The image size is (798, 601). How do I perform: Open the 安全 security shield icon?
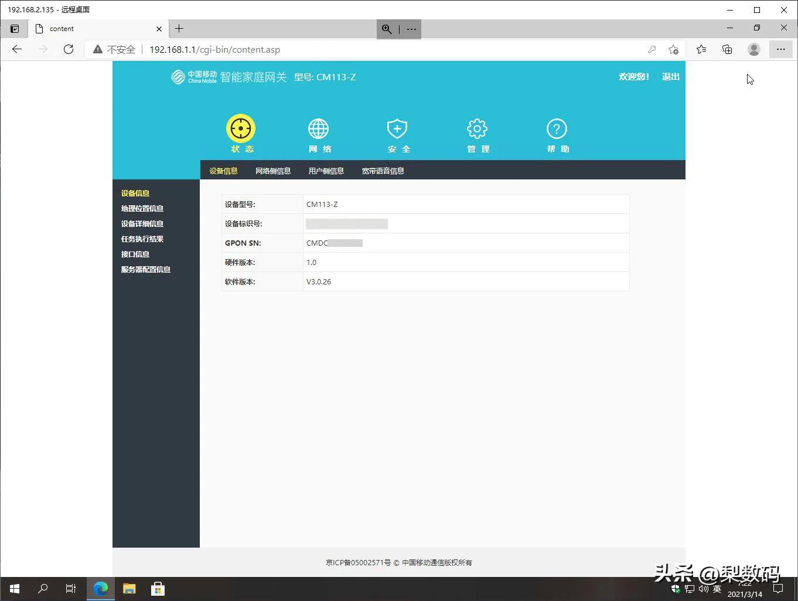coord(397,128)
